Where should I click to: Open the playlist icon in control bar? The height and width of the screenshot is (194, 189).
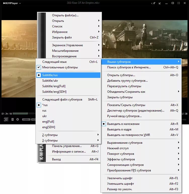click(13, 119)
